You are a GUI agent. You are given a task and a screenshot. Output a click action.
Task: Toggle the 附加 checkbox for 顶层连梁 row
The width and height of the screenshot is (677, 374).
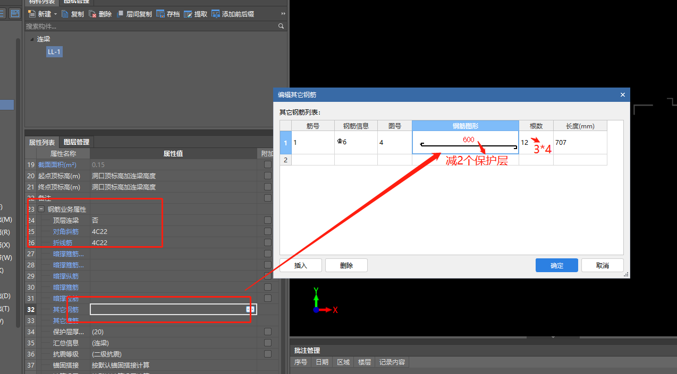coord(268,220)
